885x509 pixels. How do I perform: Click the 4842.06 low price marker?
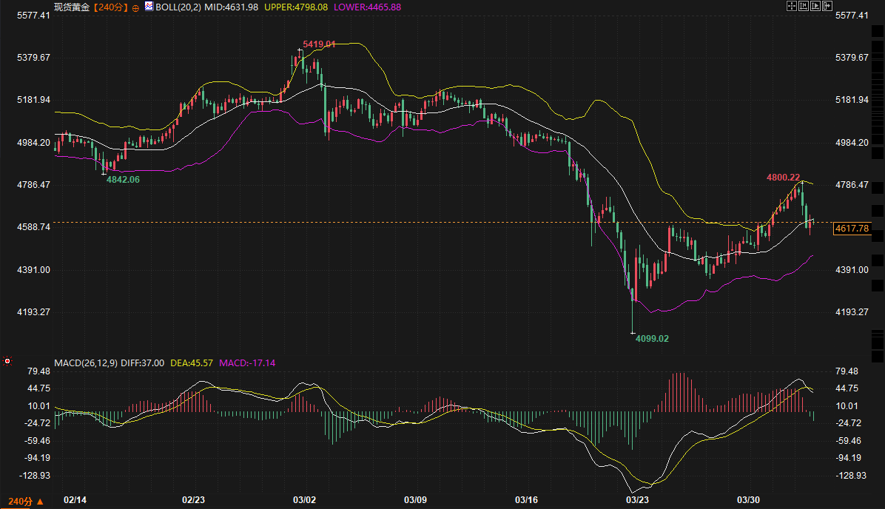tap(123, 179)
